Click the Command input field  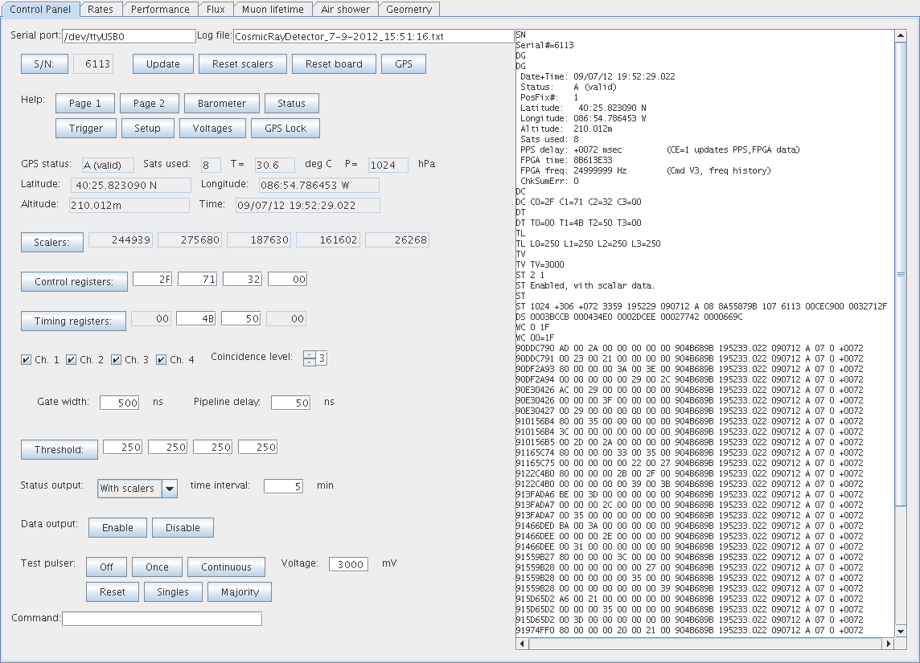(x=162, y=619)
